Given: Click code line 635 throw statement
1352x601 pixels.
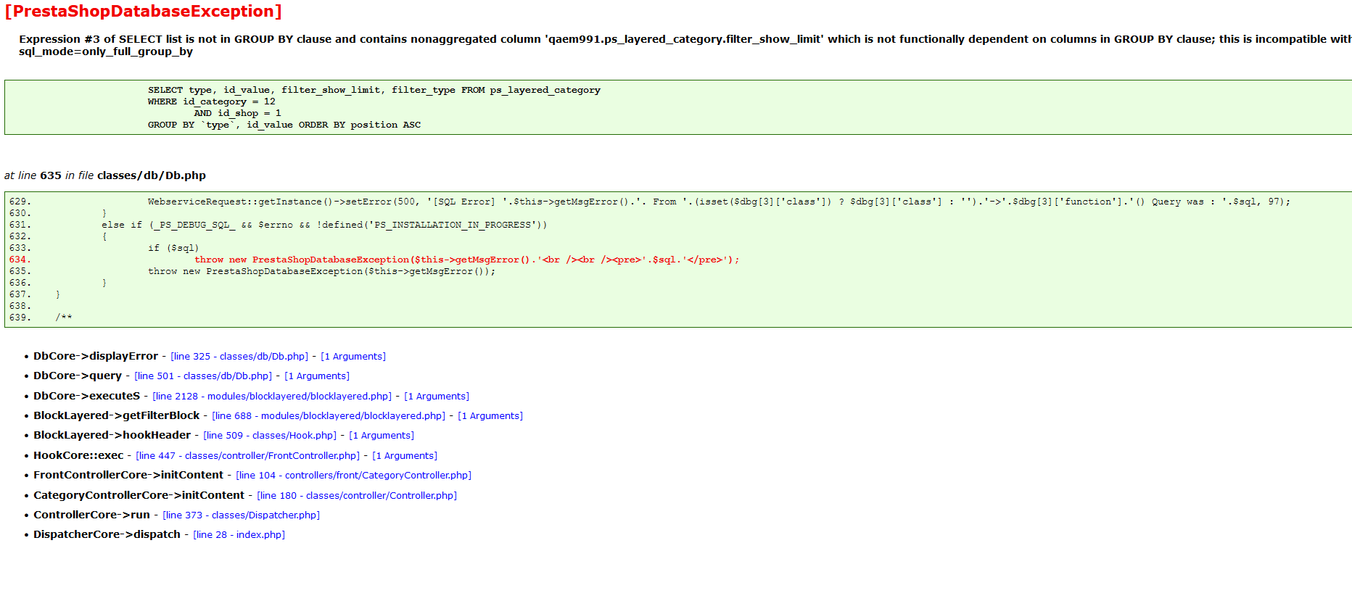Looking at the screenshot, I should [x=322, y=271].
